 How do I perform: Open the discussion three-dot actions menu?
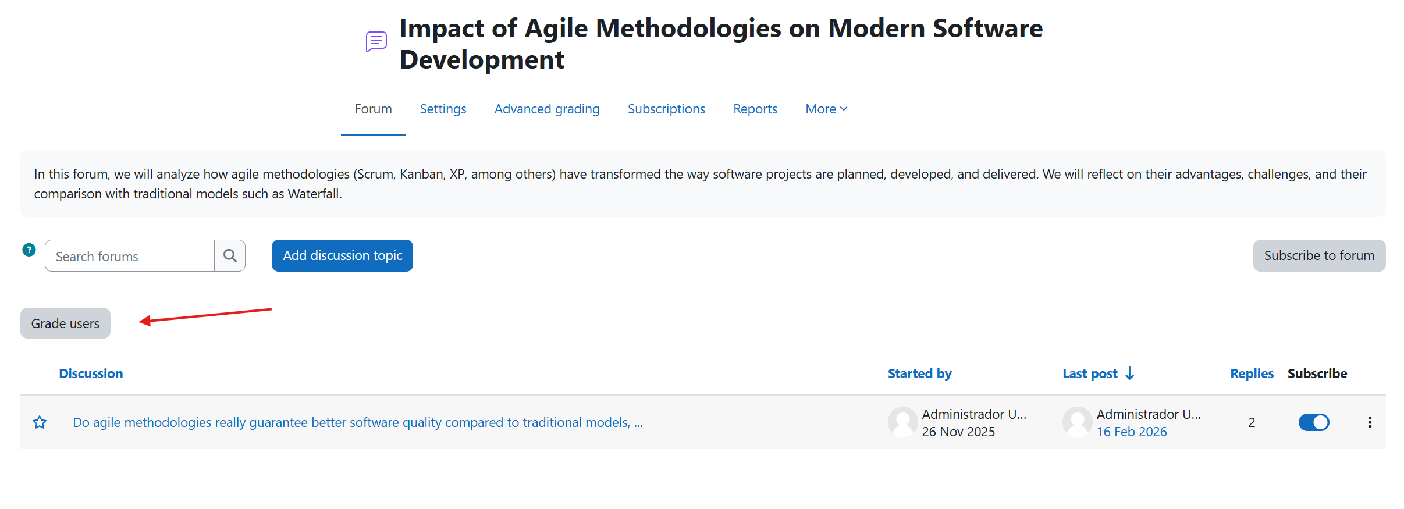pyautogui.click(x=1370, y=422)
